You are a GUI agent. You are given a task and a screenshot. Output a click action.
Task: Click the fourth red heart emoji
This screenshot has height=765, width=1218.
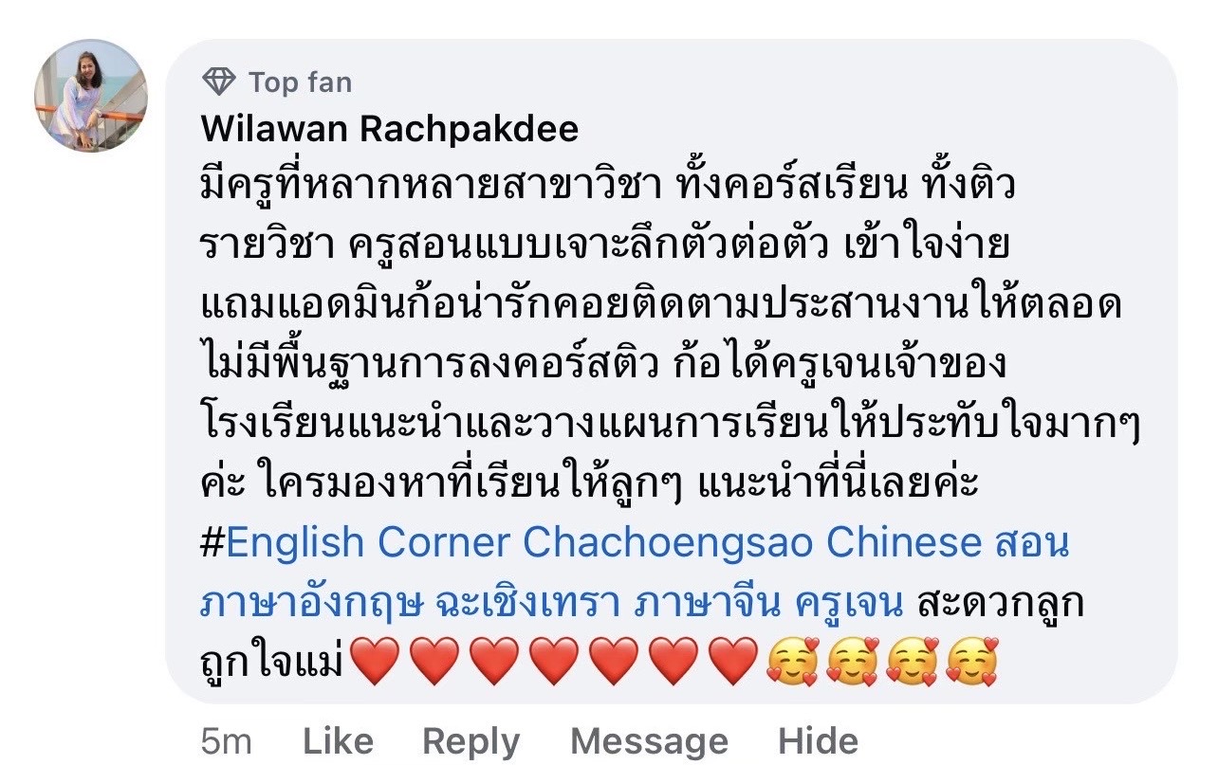(x=555, y=661)
